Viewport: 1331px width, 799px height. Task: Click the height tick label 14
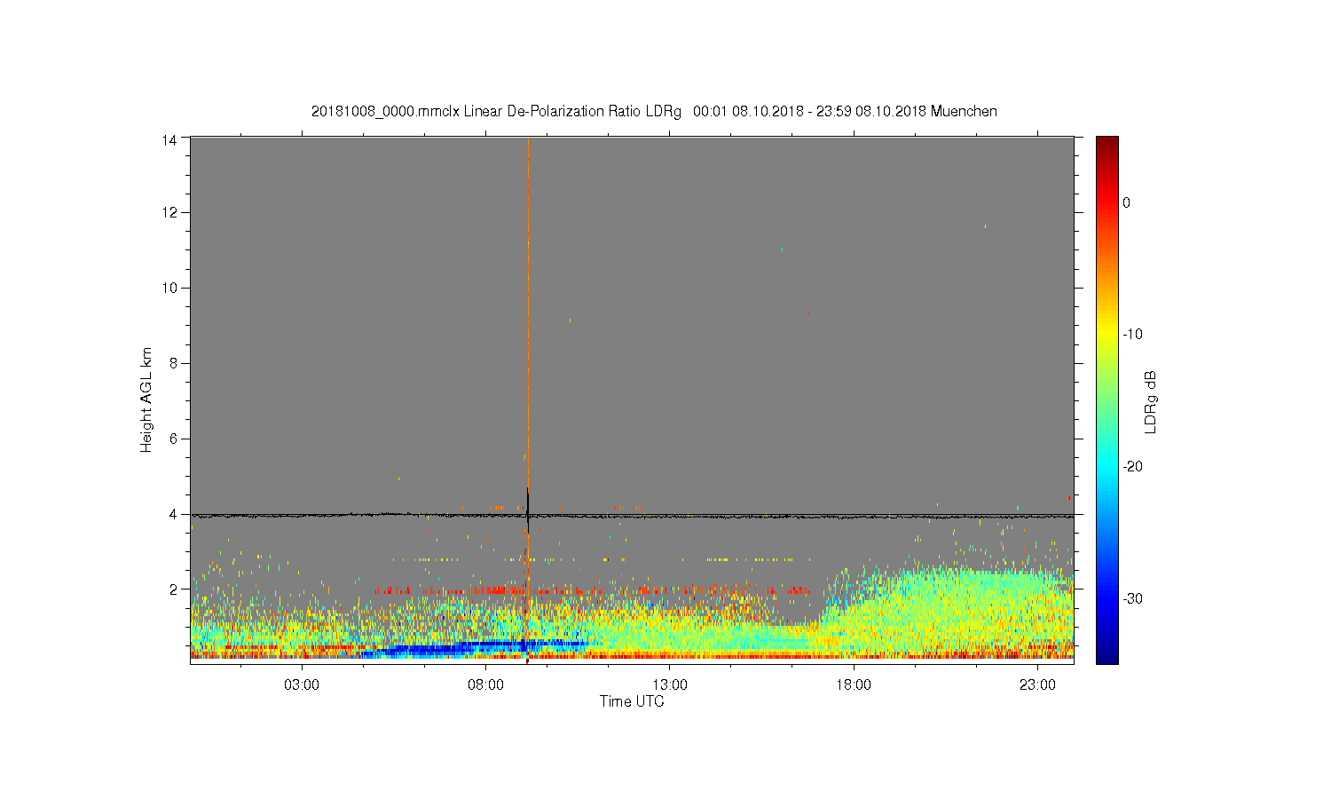pyautogui.click(x=169, y=139)
